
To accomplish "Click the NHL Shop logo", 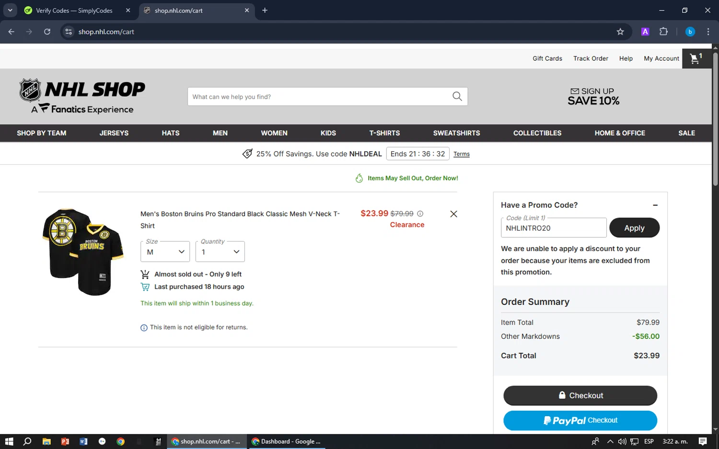I will [82, 96].
